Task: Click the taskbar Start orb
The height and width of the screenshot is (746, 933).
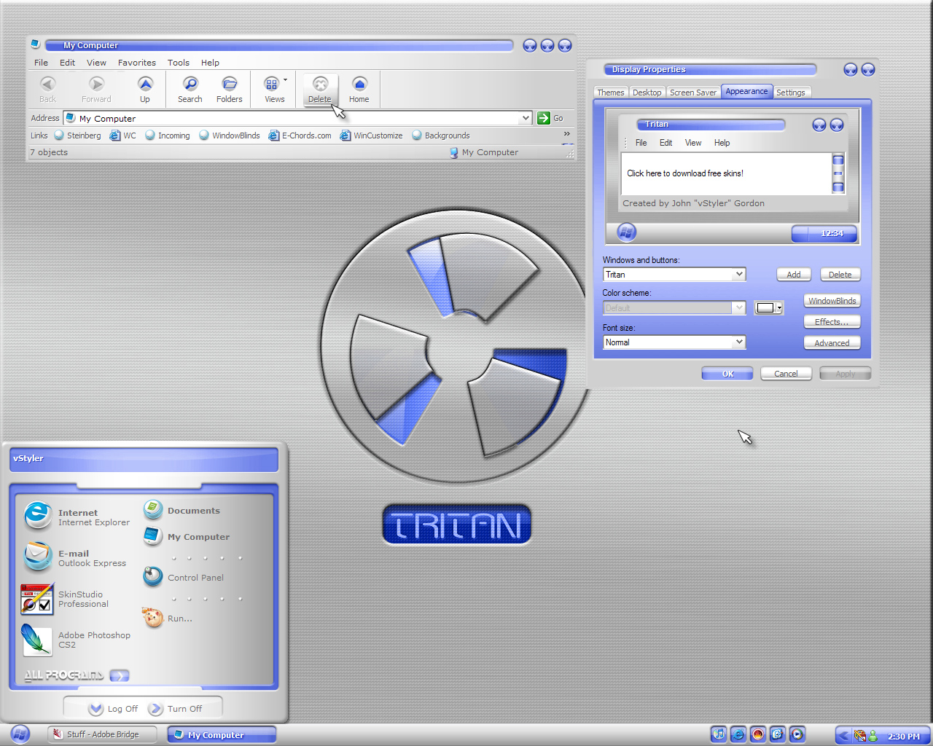Action: coord(20,734)
